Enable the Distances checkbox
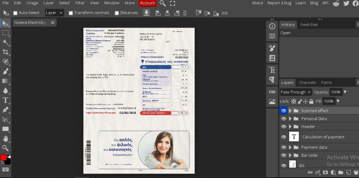This screenshot has height=178, width=359. (x=116, y=13)
